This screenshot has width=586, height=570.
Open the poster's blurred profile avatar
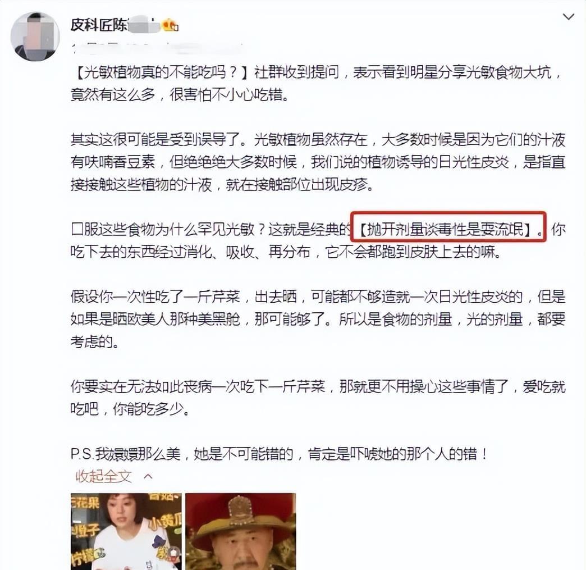coord(35,37)
